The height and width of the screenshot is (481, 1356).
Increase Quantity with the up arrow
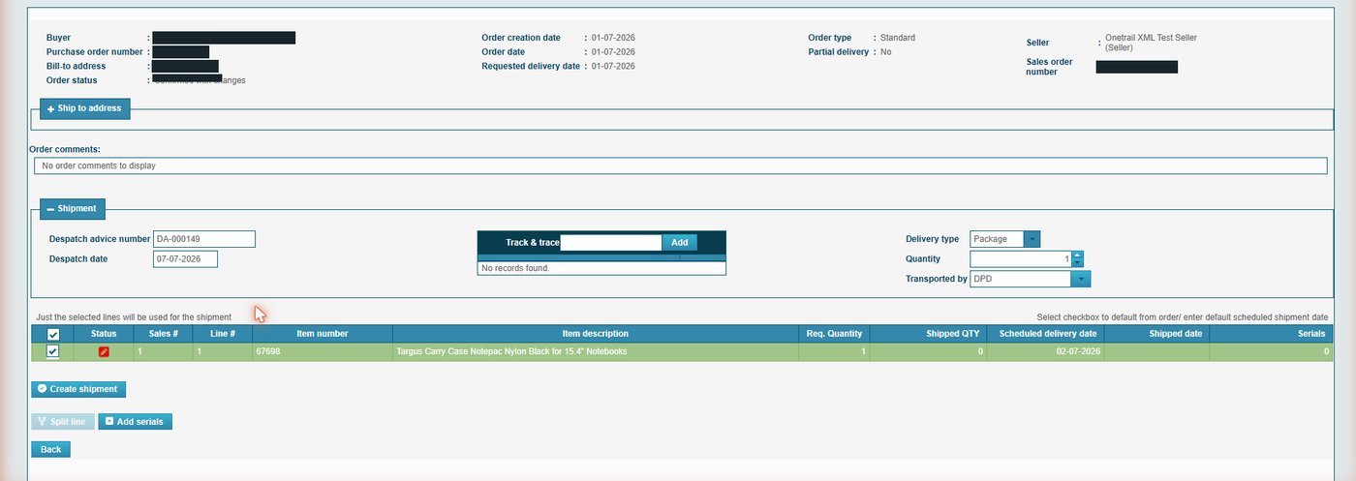tap(1077, 256)
